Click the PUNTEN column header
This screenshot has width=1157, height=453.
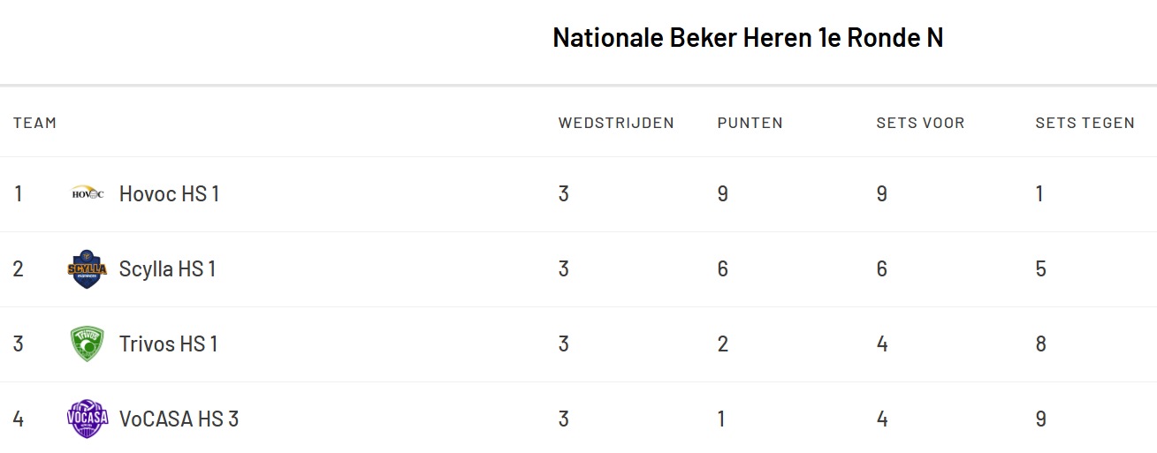pyautogui.click(x=750, y=123)
